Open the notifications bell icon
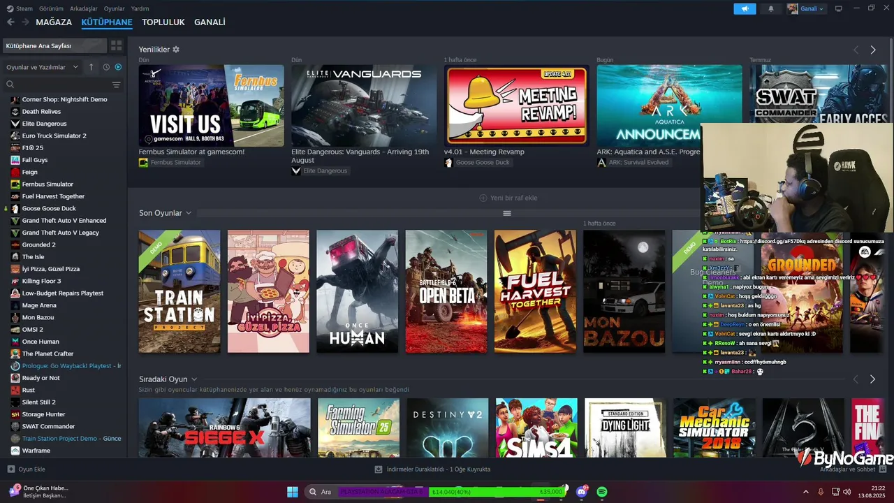This screenshot has width=894, height=503. (x=771, y=8)
